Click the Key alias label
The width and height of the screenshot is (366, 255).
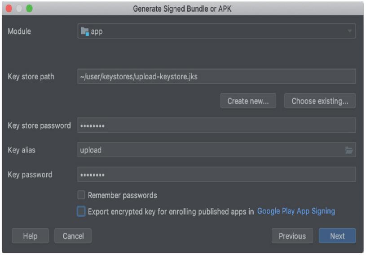pos(22,150)
